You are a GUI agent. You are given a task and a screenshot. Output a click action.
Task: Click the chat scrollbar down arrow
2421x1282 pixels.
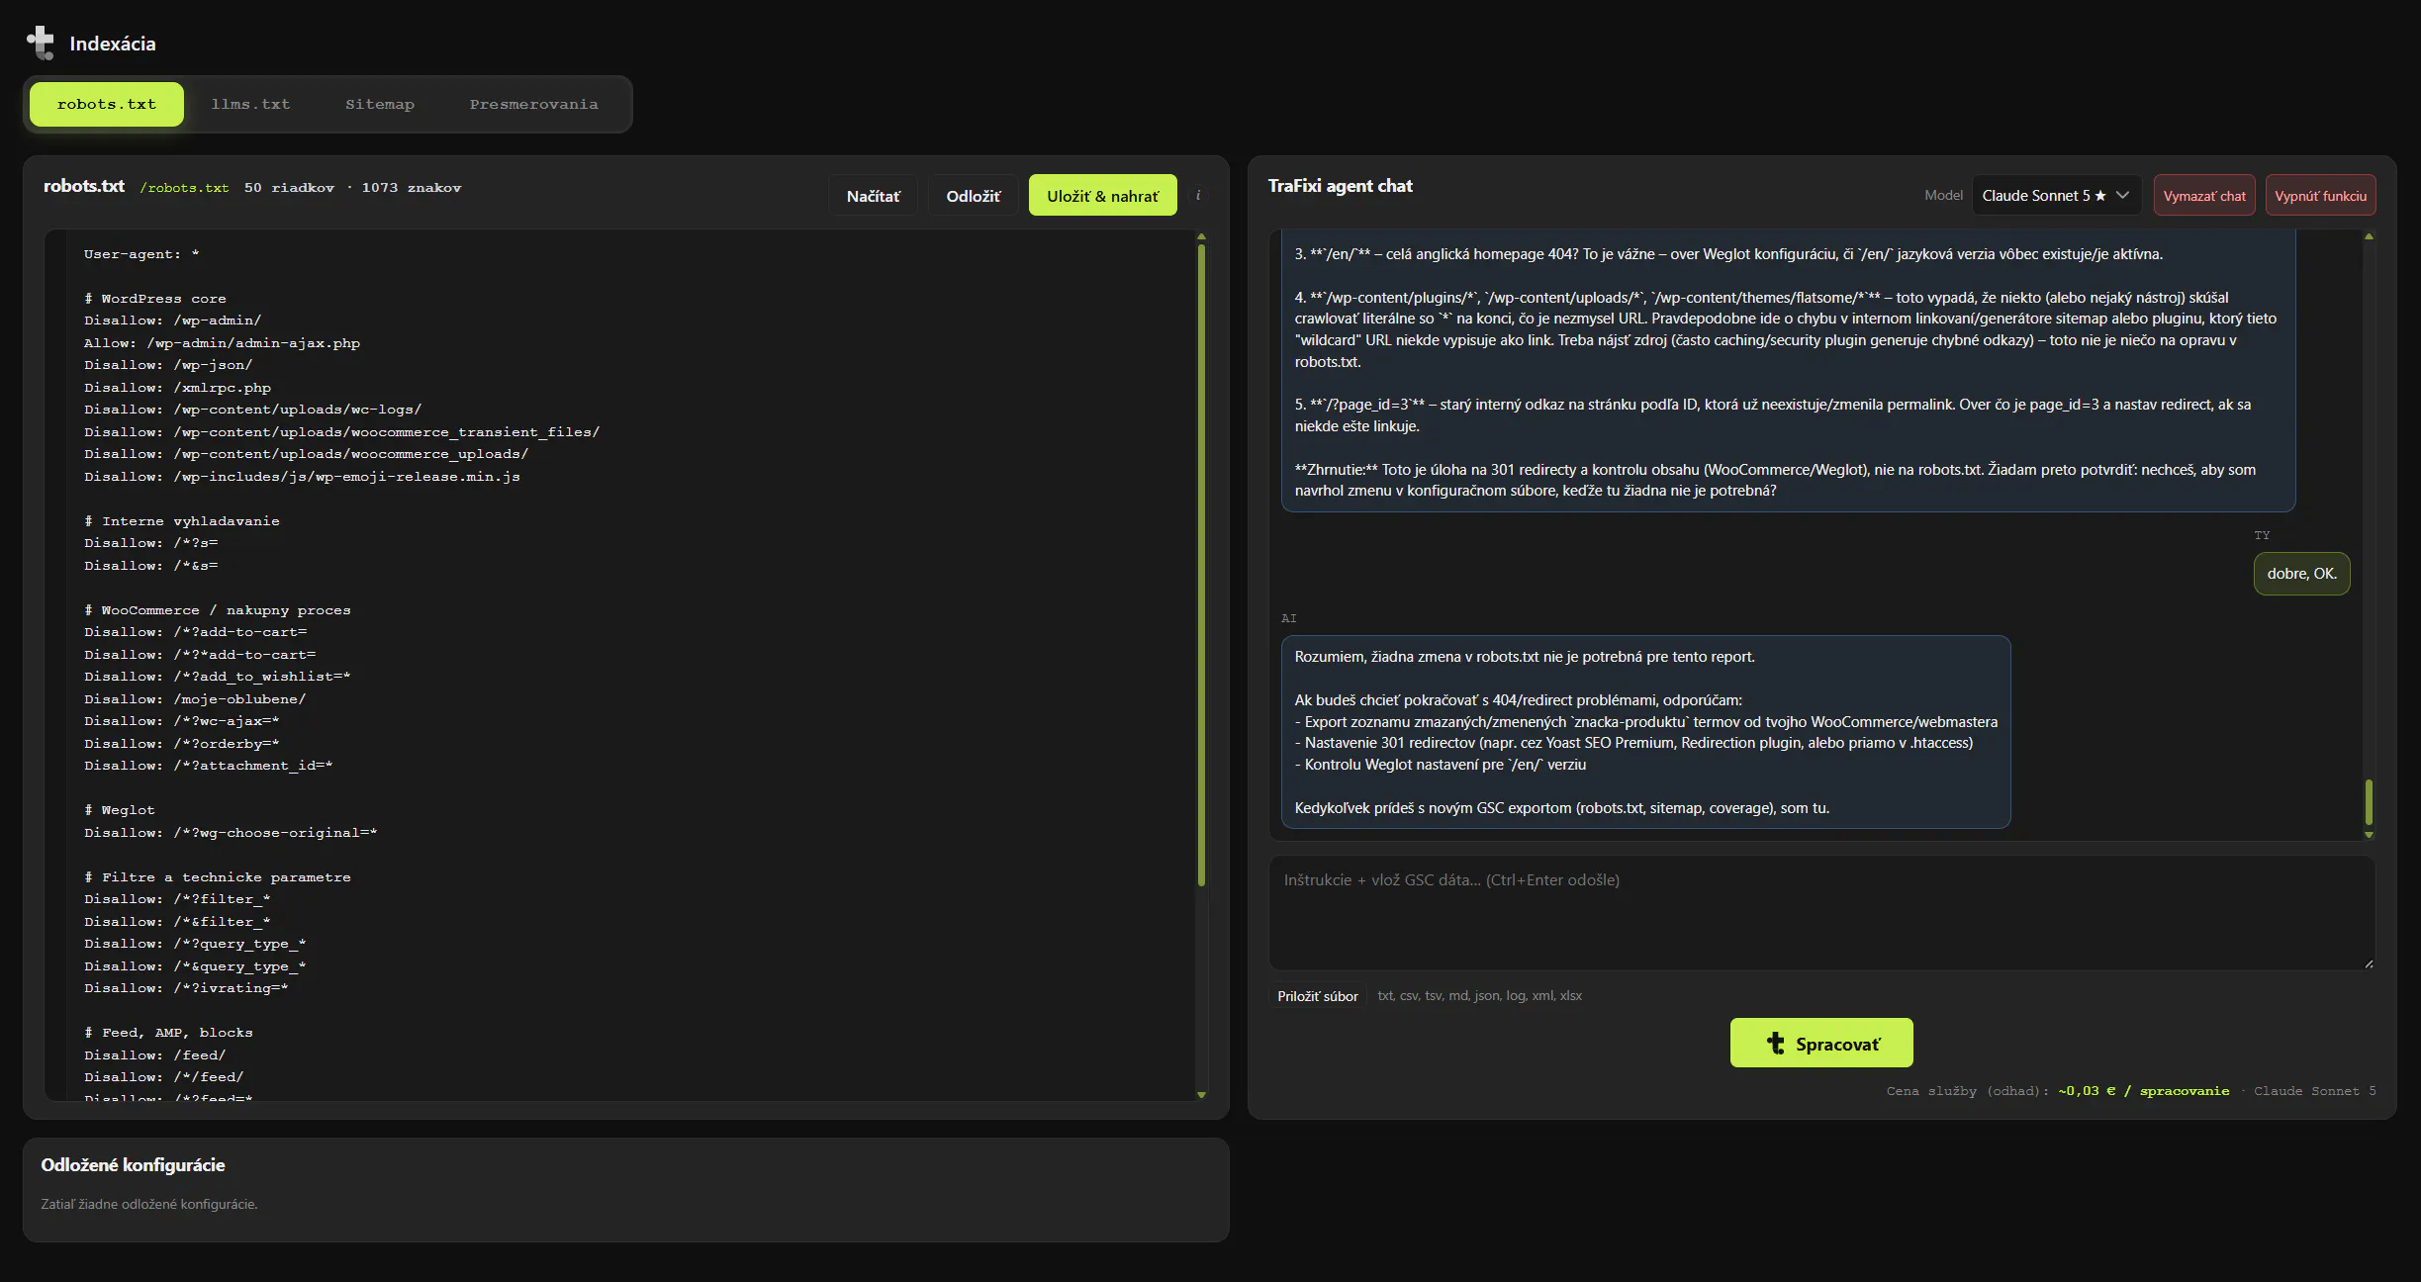pyautogui.click(x=2369, y=835)
